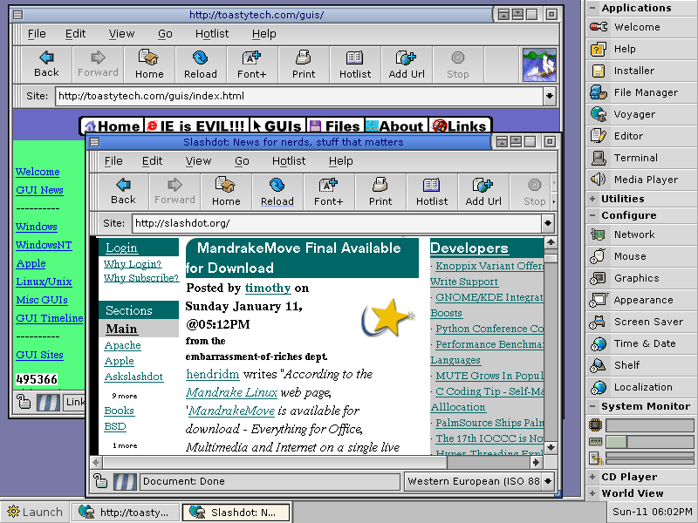Print the Slashdot page

coord(380,192)
